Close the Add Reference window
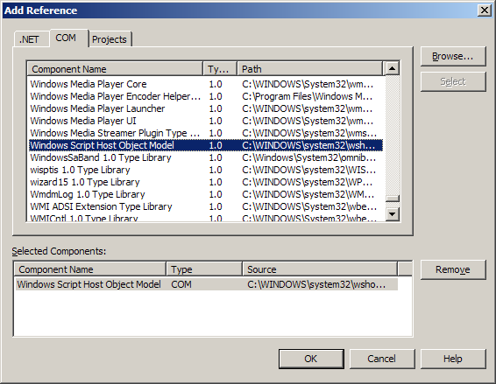496x384 pixels. click(484, 10)
